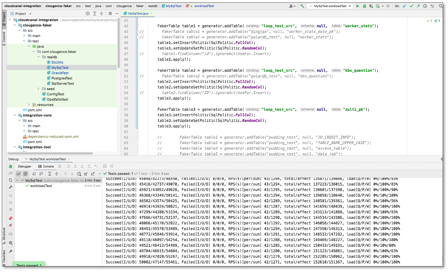Collapse the clougence-faker module node
448x272 pixels.
pos(15,25)
